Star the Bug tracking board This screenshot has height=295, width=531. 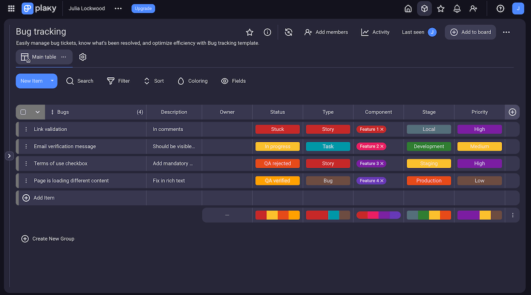[x=250, y=32]
